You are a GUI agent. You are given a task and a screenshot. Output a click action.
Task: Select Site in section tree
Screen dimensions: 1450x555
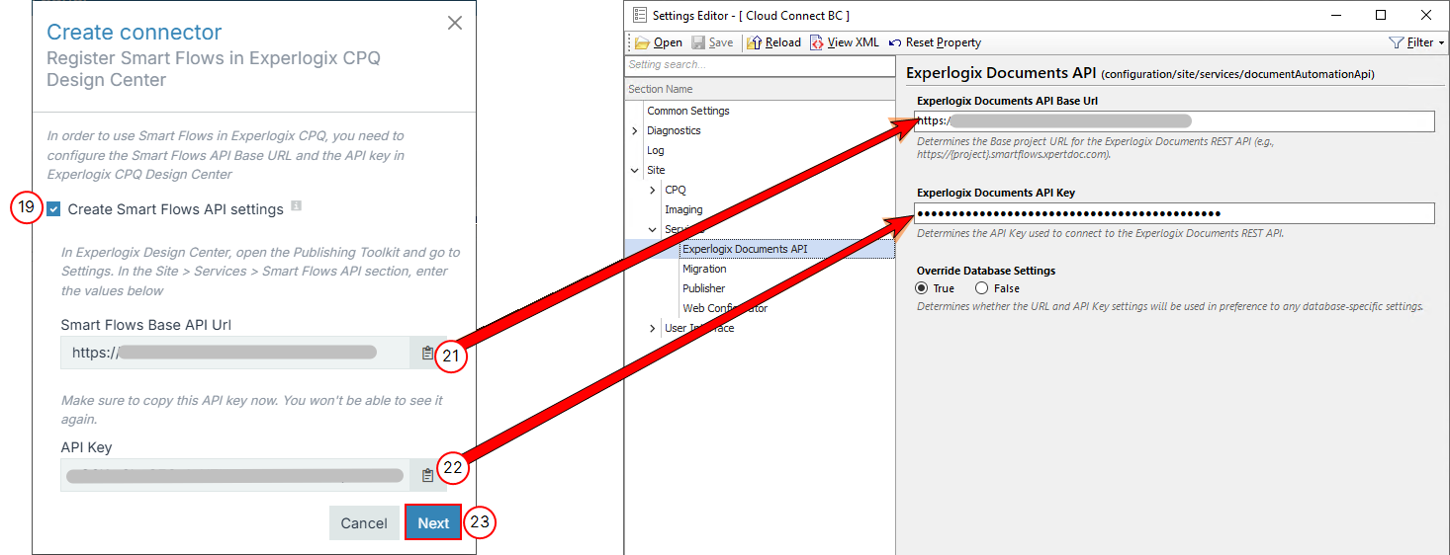(x=656, y=170)
